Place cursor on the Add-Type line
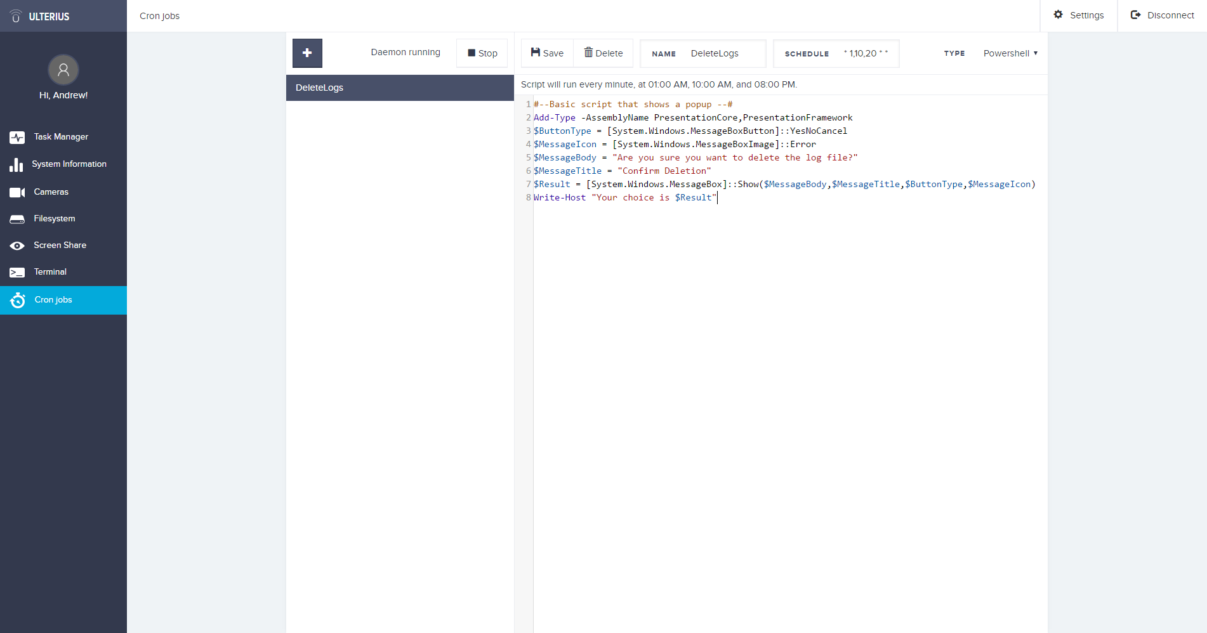1207x633 pixels. [693, 117]
